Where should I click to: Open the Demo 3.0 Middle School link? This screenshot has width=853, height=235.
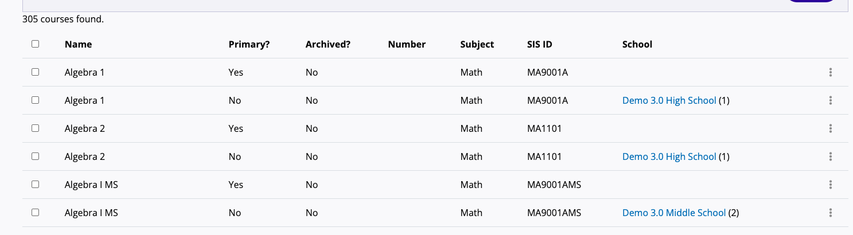pos(674,213)
